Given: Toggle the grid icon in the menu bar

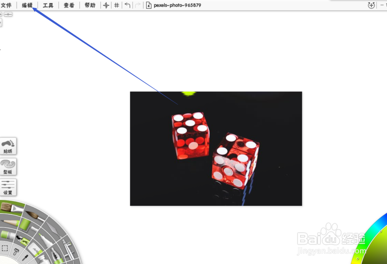Looking at the screenshot, I should point(116,5).
